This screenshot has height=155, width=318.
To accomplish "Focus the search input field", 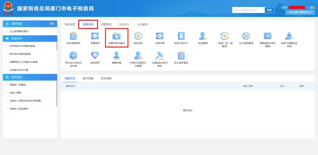I will click(x=248, y=10).
